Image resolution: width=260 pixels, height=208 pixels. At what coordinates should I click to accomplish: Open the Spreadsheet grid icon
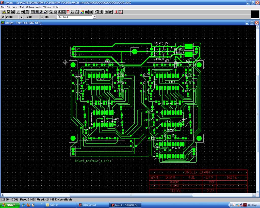click(x=32, y=12)
